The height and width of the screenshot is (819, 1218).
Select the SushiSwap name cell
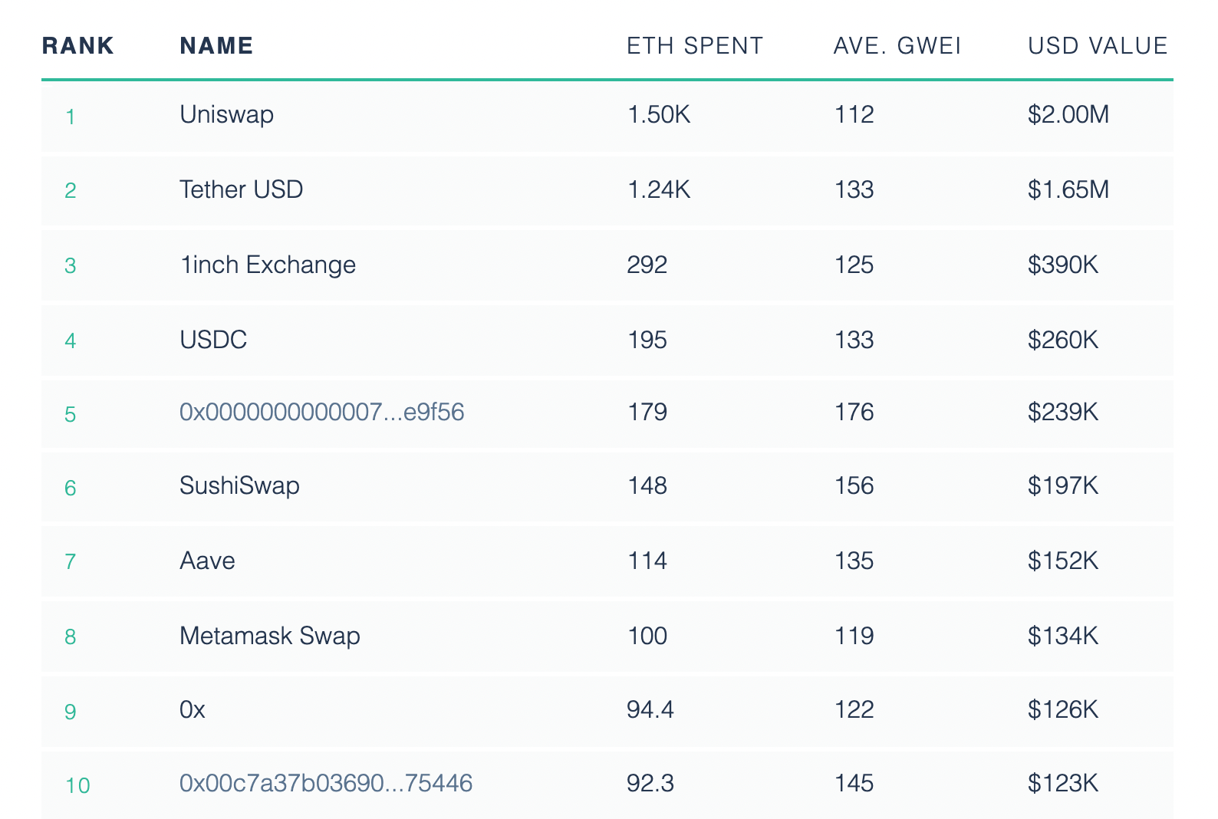coord(239,486)
